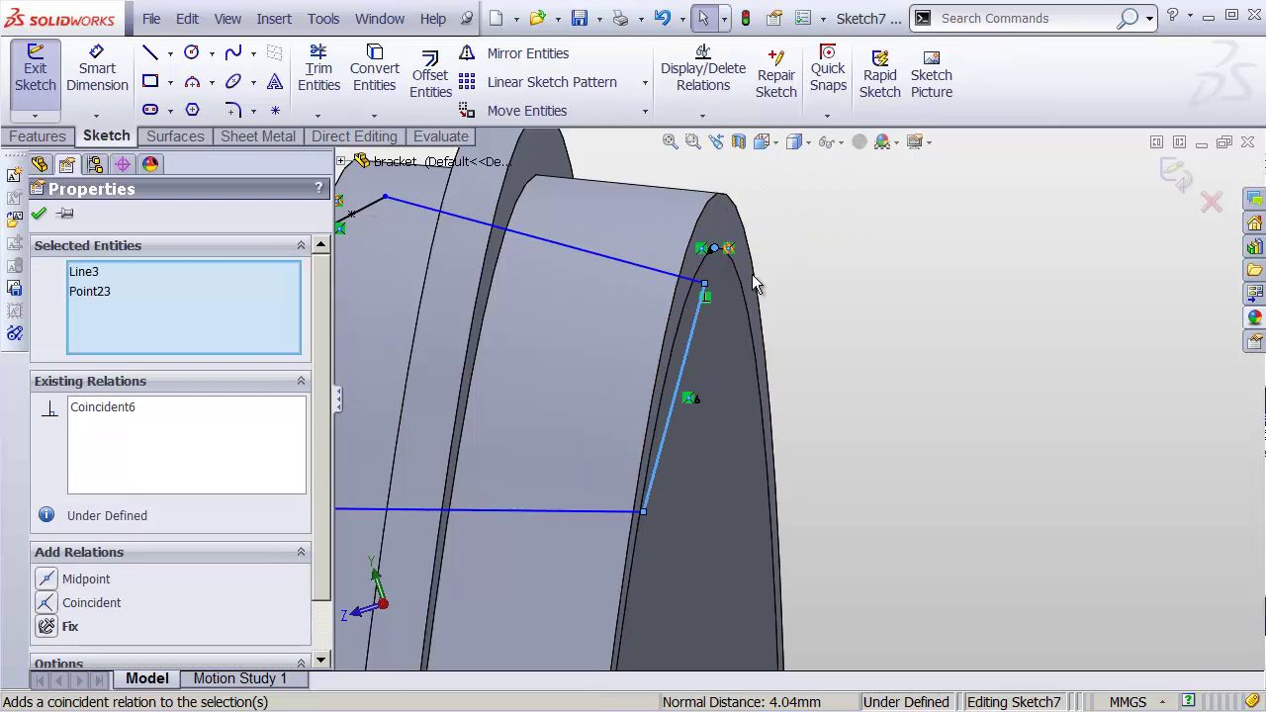Image resolution: width=1266 pixels, height=712 pixels.
Task: Open the Tools menu
Action: click(323, 18)
